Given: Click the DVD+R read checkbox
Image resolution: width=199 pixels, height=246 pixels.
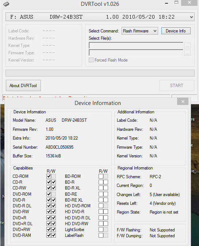Looking at the screenshot, I should [x=49, y=218].
